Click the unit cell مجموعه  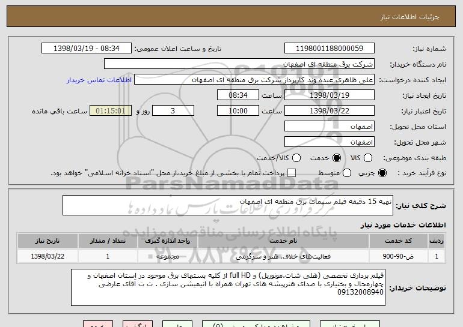tap(167, 256)
